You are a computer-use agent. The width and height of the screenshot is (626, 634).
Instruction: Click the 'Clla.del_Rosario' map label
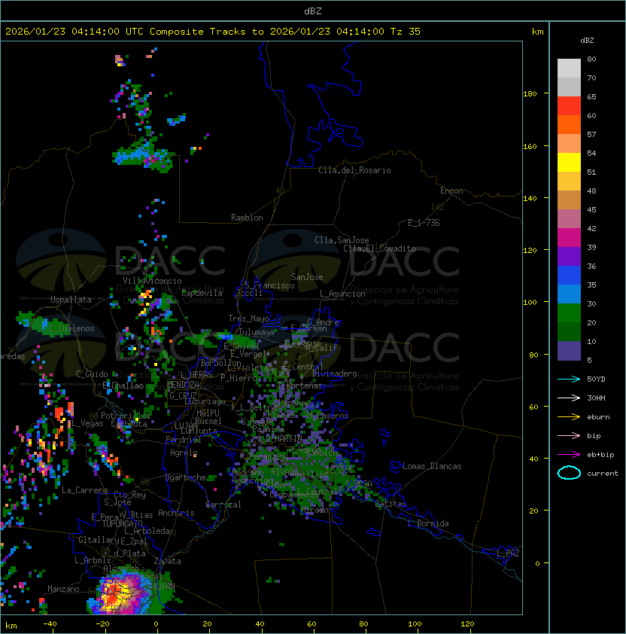[x=354, y=170]
